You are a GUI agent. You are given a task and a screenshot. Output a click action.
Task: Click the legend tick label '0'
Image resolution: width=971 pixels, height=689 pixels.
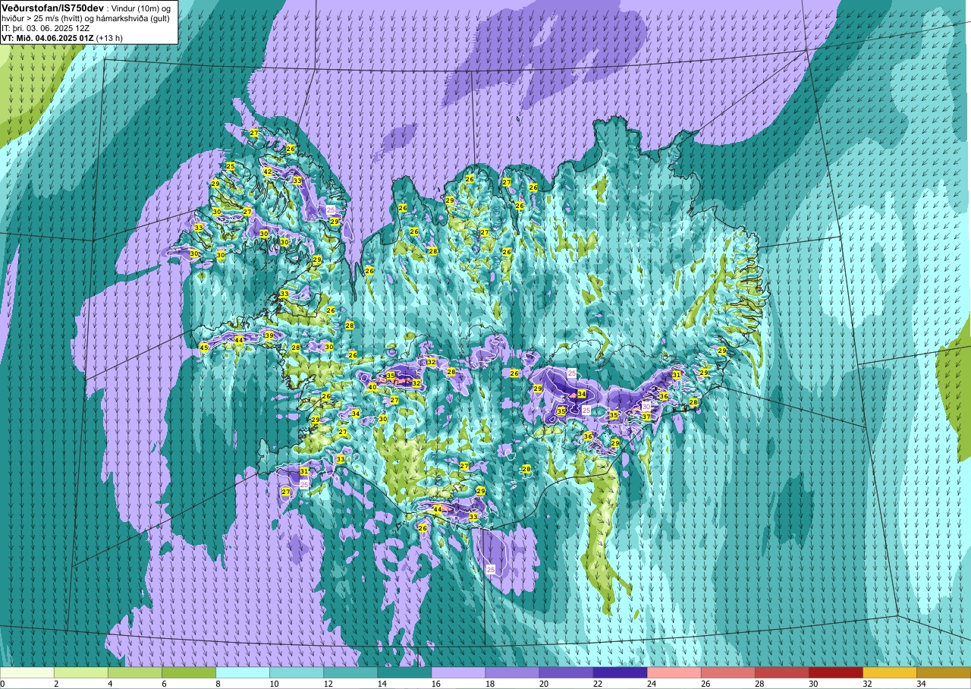tap(3, 684)
